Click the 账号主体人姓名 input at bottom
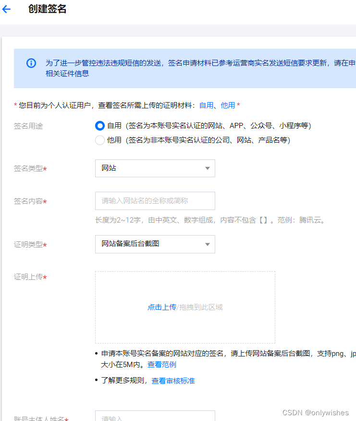The image size is (356, 421). pos(155,417)
